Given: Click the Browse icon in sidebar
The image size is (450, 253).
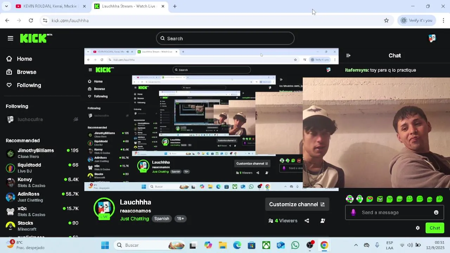Looking at the screenshot, I should [9, 72].
